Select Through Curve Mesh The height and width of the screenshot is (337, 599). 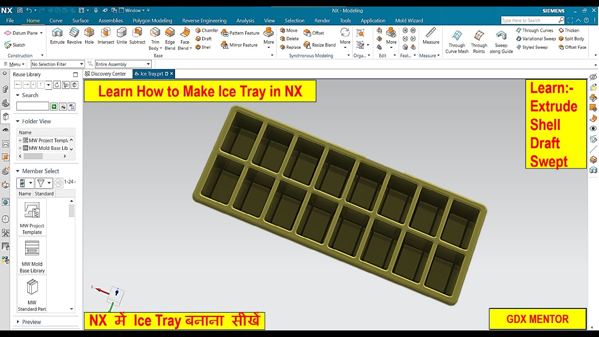(x=457, y=42)
